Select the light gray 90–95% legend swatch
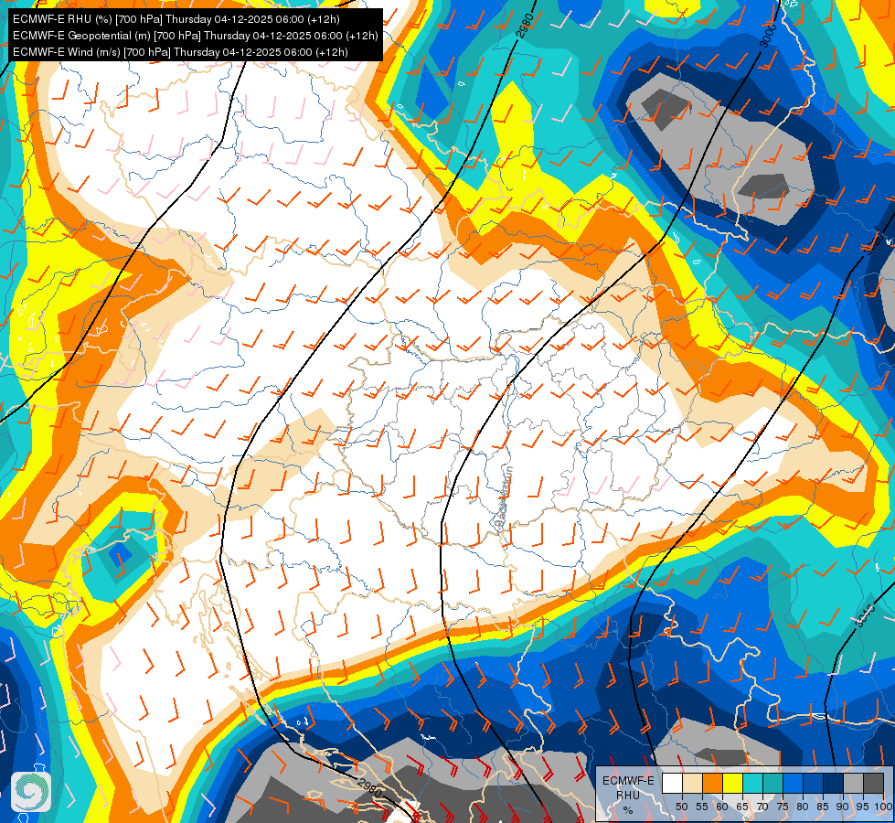 [x=854, y=784]
